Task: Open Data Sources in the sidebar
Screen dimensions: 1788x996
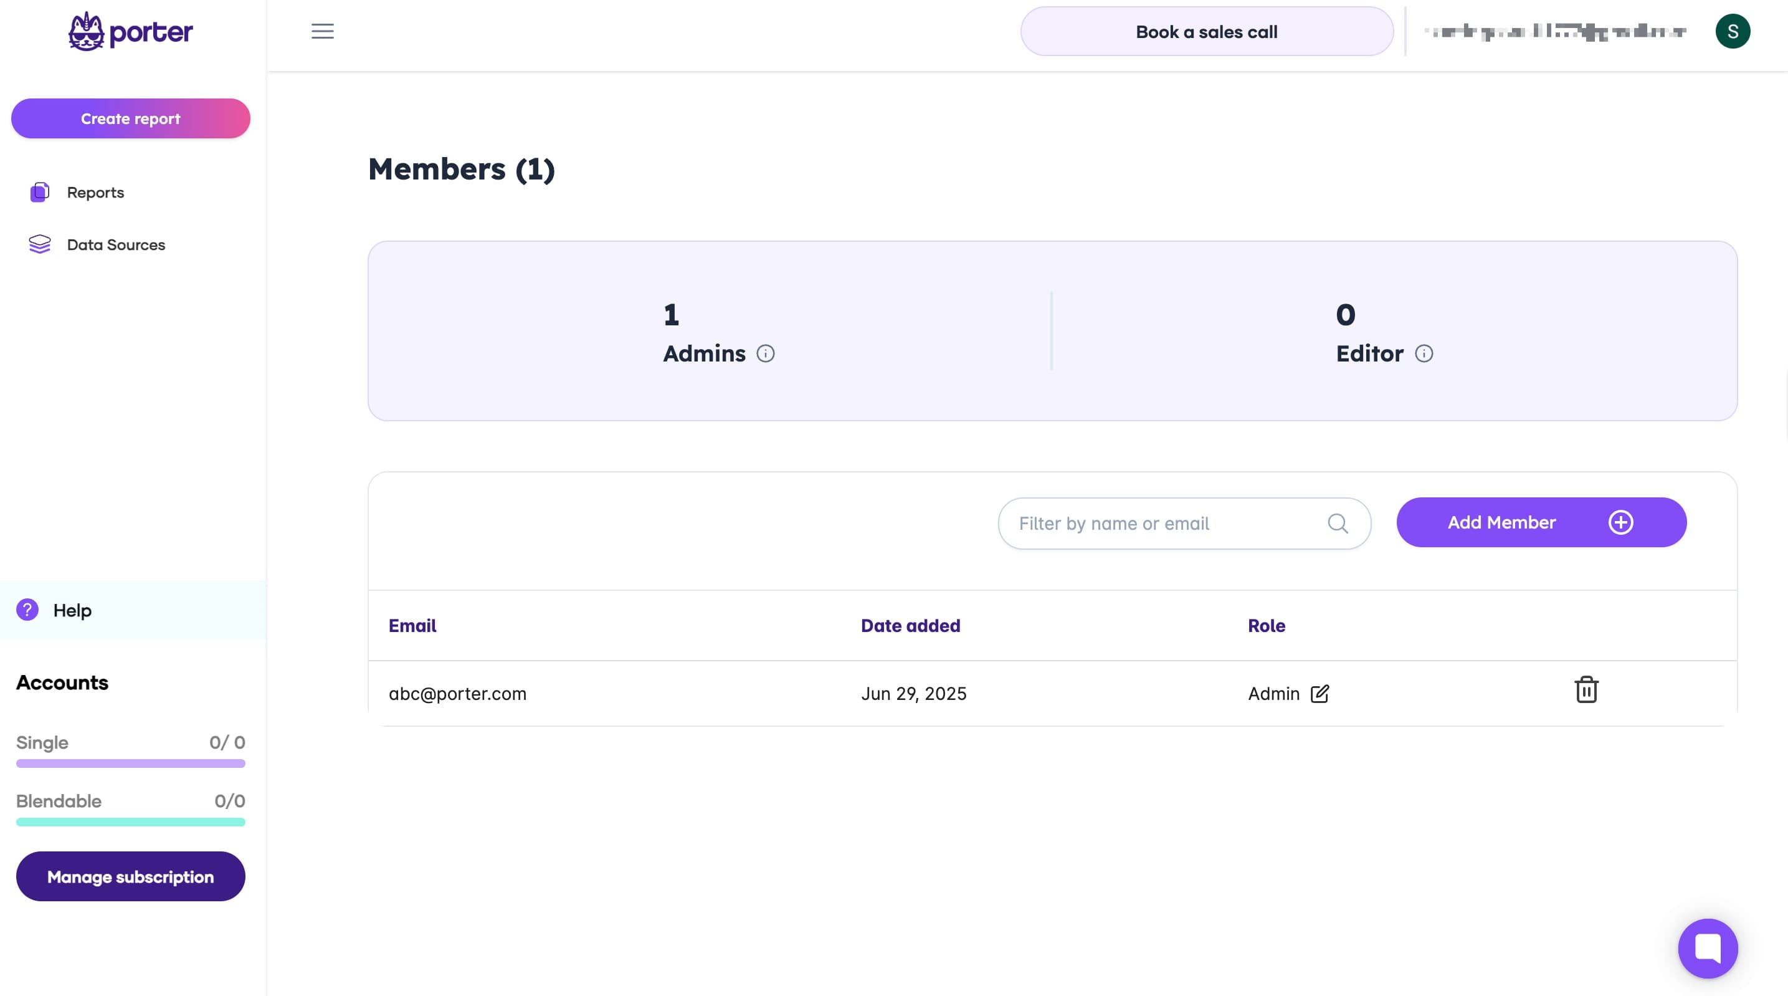Action: [x=115, y=244]
